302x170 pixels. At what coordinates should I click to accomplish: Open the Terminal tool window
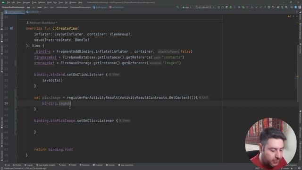click(x=98, y=165)
